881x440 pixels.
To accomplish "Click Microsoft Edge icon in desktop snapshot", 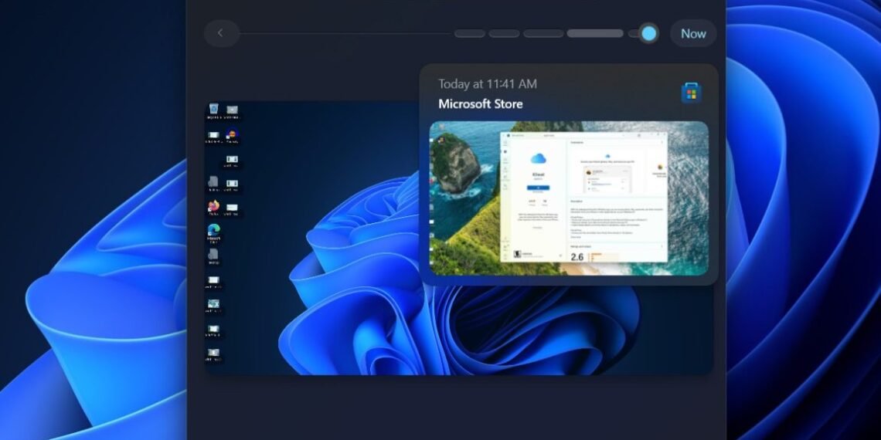I will coord(213,230).
